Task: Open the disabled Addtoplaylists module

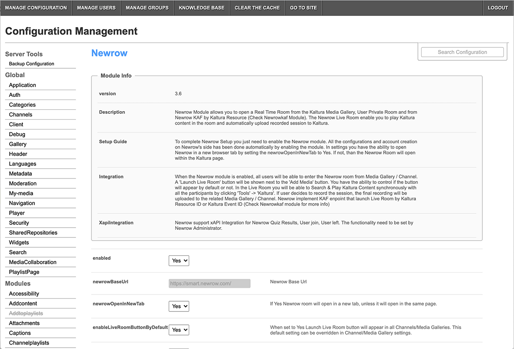Action: (26, 313)
